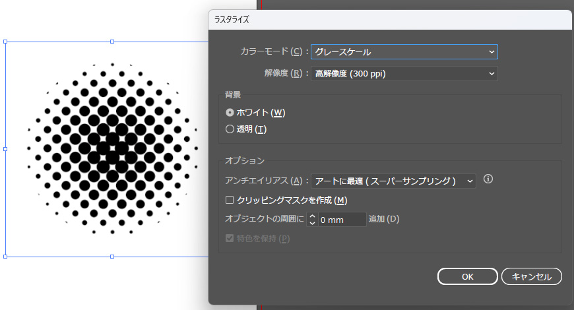The height and width of the screenshot is (310, 574).
Task: Click the left-middle bounding box handle
Action: (x=6, y=149)
